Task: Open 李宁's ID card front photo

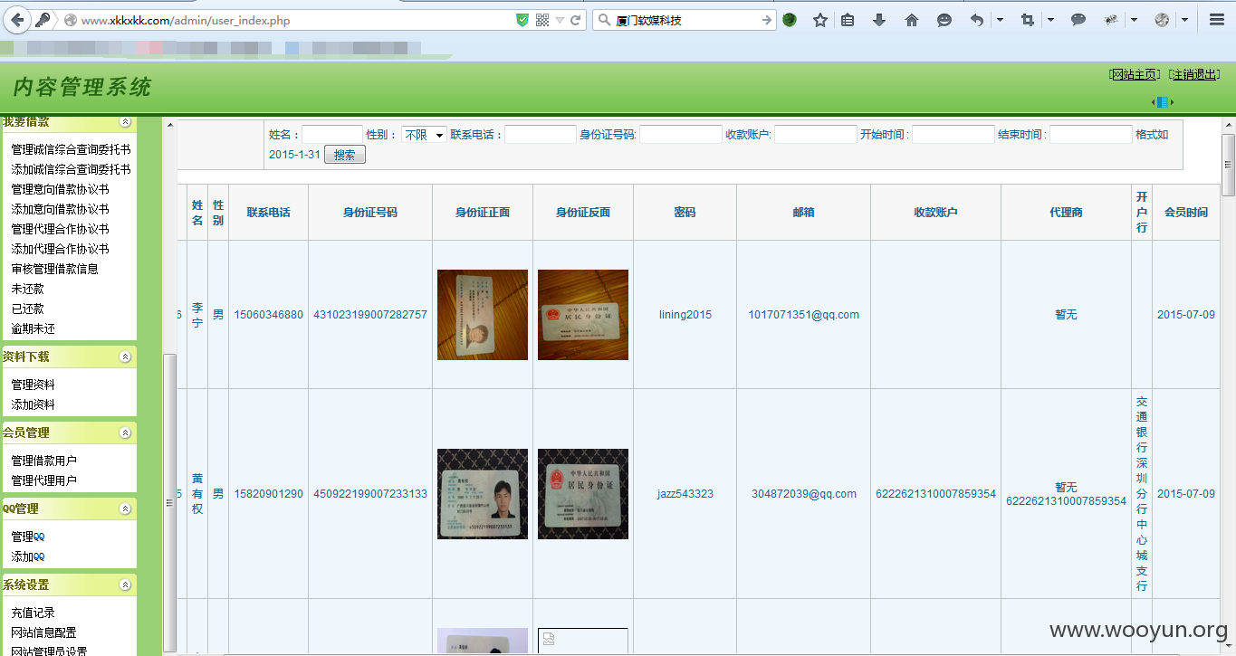Action: pyautogui.click(x=483, y=315)
